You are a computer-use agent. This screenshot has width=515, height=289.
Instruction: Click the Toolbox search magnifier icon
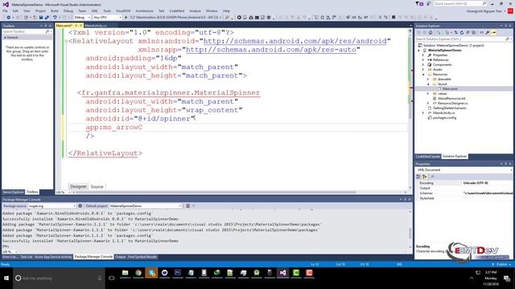click(x=47, y=31)
